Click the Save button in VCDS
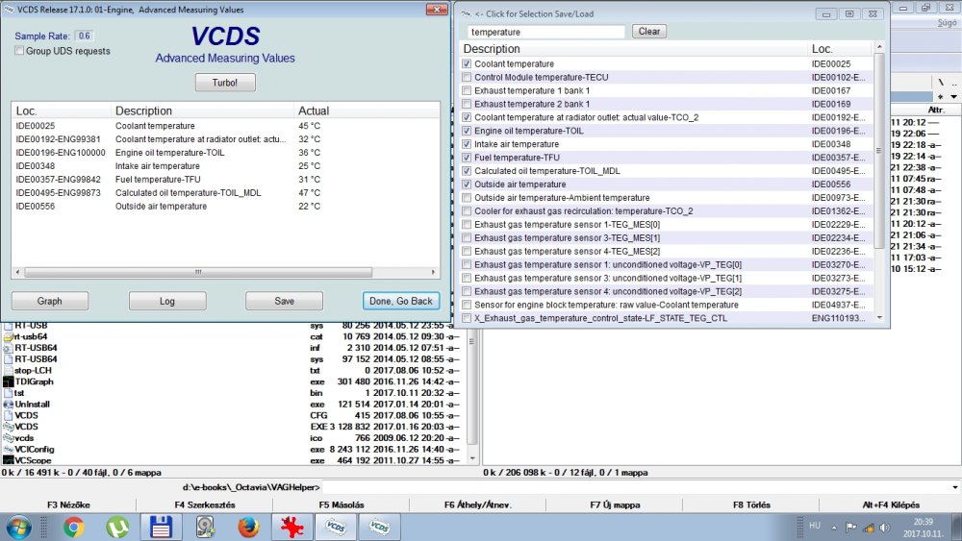Viewport: 962px width, 541px height. (x=284, y=301)
